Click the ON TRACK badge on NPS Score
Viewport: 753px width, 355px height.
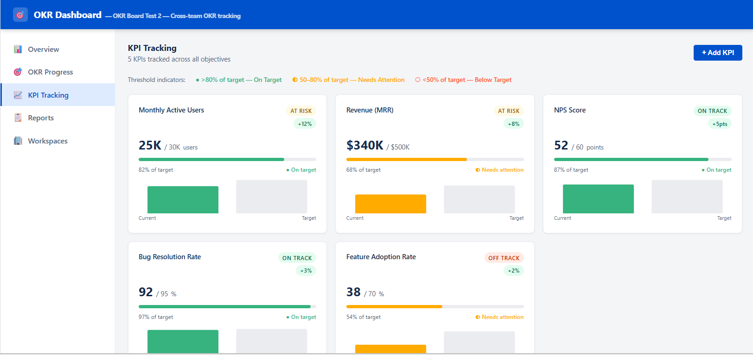[712, 111]
